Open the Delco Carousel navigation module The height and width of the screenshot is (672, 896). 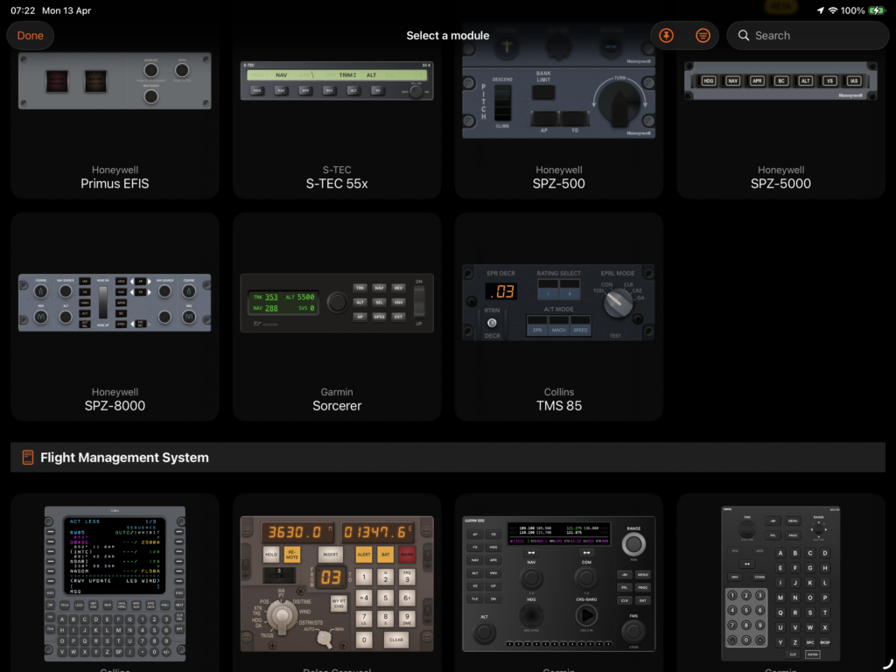pos(337,582)
